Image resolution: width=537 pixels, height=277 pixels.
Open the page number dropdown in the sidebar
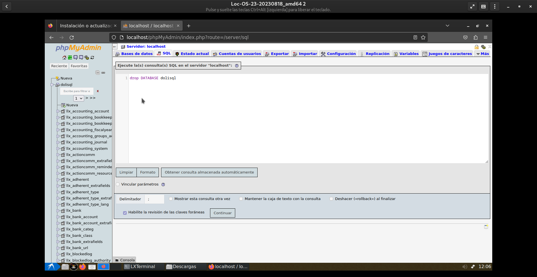coord(79,98)
